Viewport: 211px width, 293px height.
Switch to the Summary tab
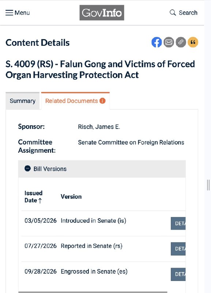point(23,101)
